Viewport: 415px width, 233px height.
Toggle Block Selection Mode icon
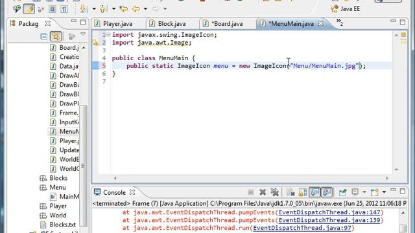[53, 9]
